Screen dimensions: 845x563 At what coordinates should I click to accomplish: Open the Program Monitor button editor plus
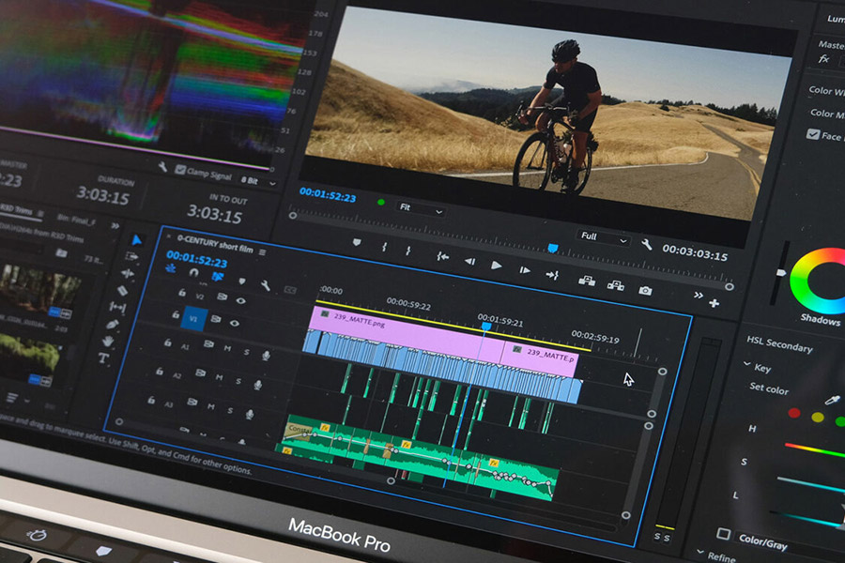tap(714, 303)
